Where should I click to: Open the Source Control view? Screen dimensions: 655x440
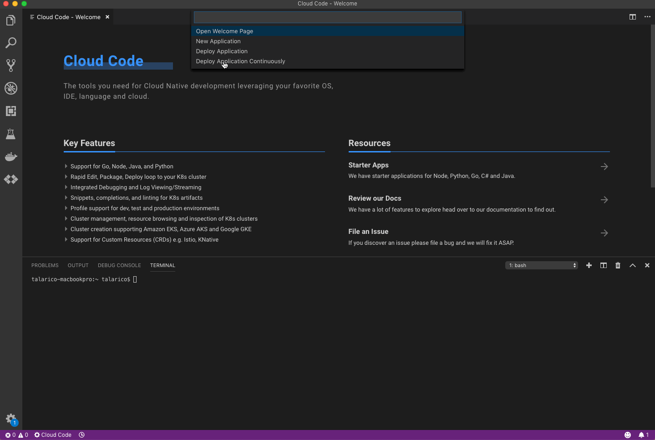point(10,65)
